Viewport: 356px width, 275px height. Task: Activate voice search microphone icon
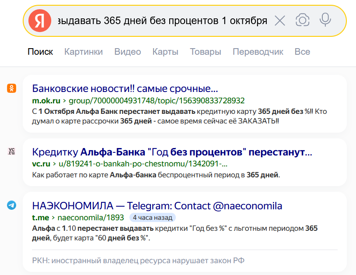point(325,20)
